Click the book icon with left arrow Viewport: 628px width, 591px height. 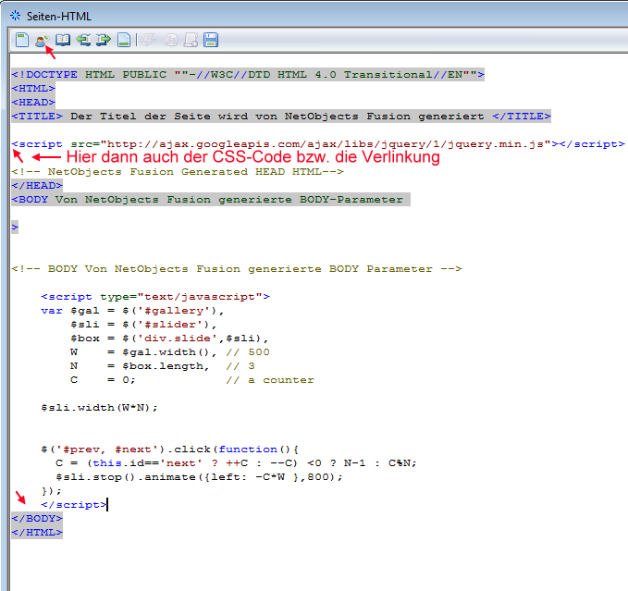point(83,40)
